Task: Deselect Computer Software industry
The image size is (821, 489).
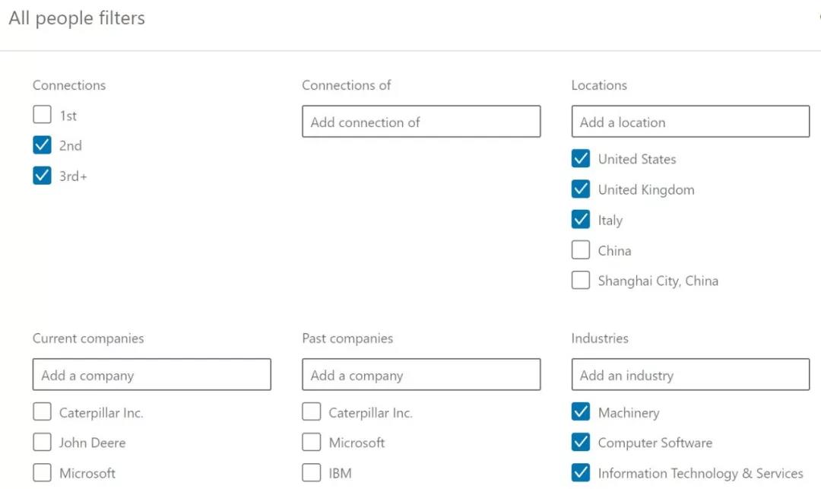Action: click(581, 443)
